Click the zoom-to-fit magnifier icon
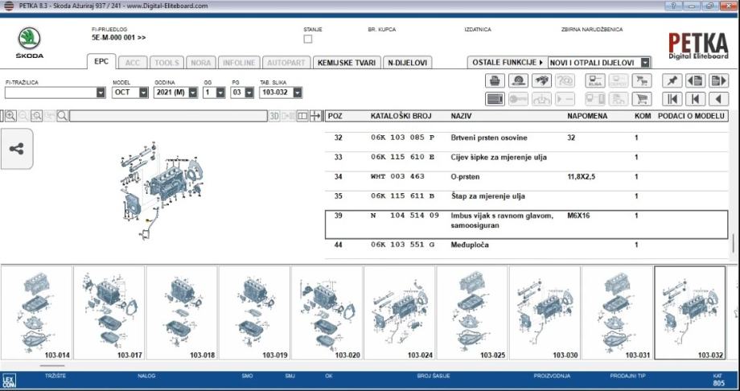The image size is (740, 391). (36, 116)
